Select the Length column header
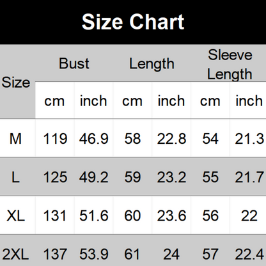This screenshot has width=266, height=266. (152, 64)
